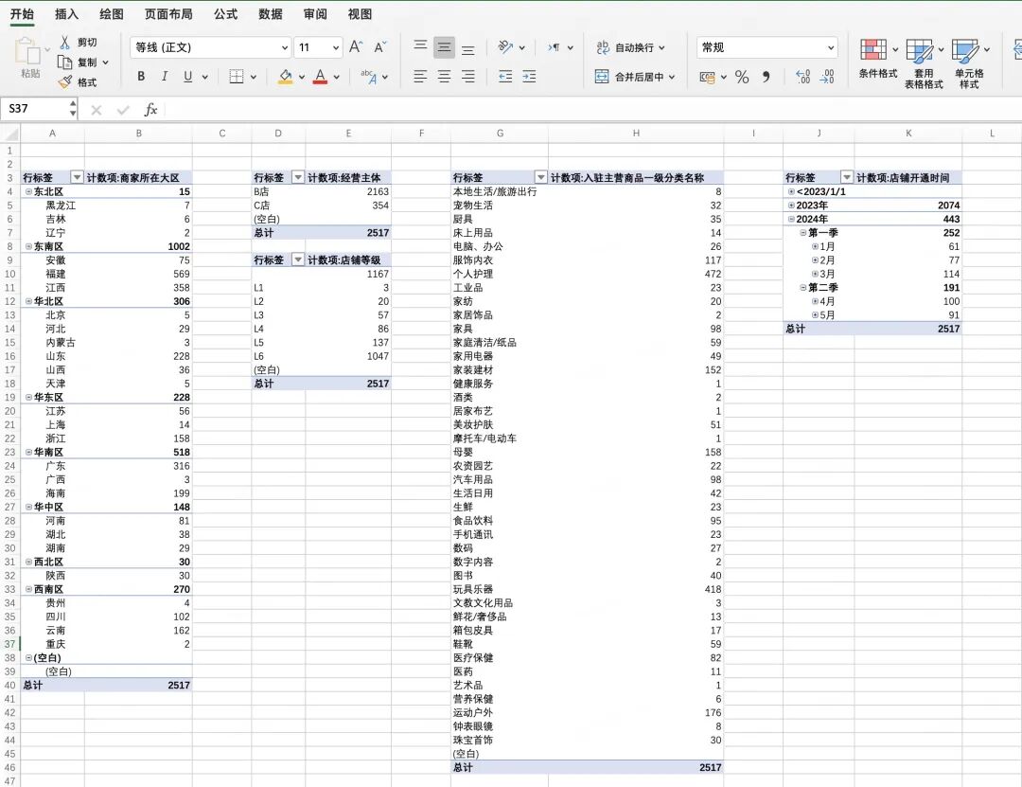Click the Name Box showing S37
This screenshot has height=787, width=1022.
34,109
